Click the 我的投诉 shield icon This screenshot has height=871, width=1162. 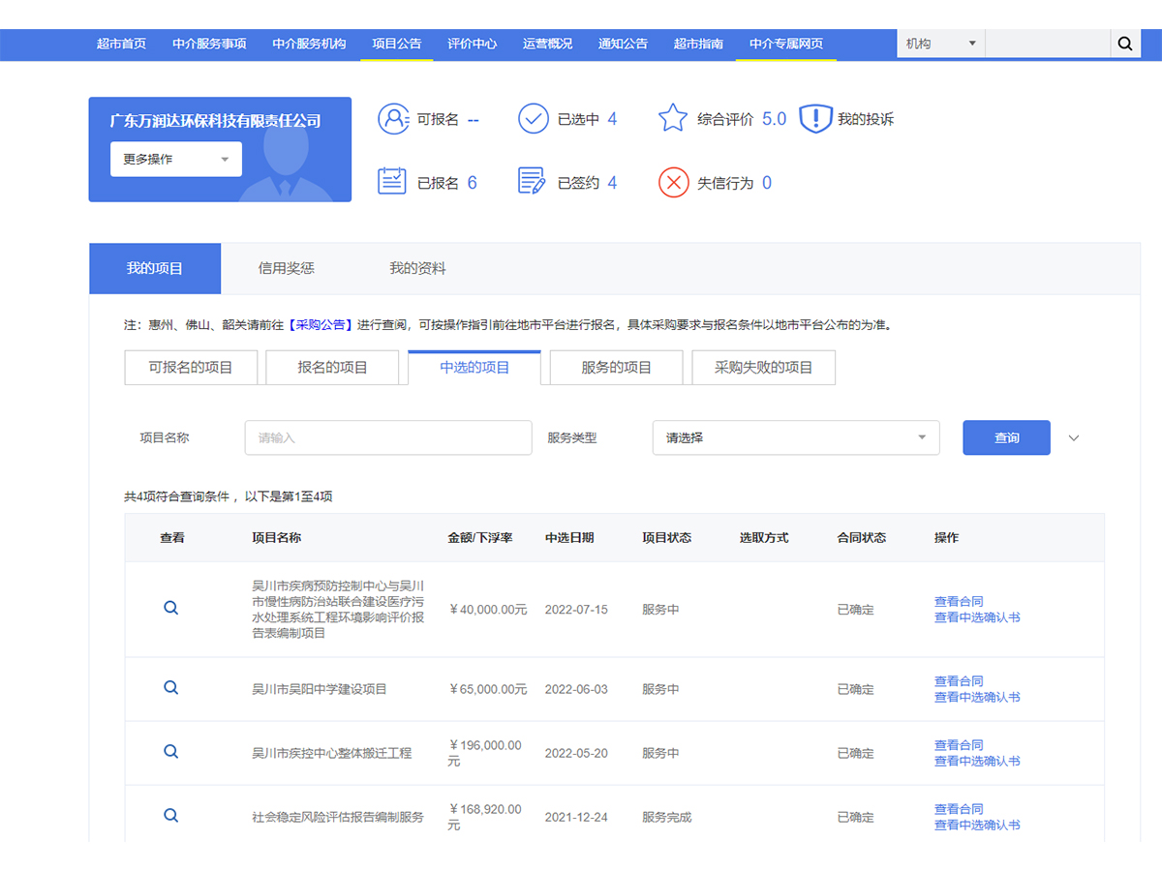[815, 119]
